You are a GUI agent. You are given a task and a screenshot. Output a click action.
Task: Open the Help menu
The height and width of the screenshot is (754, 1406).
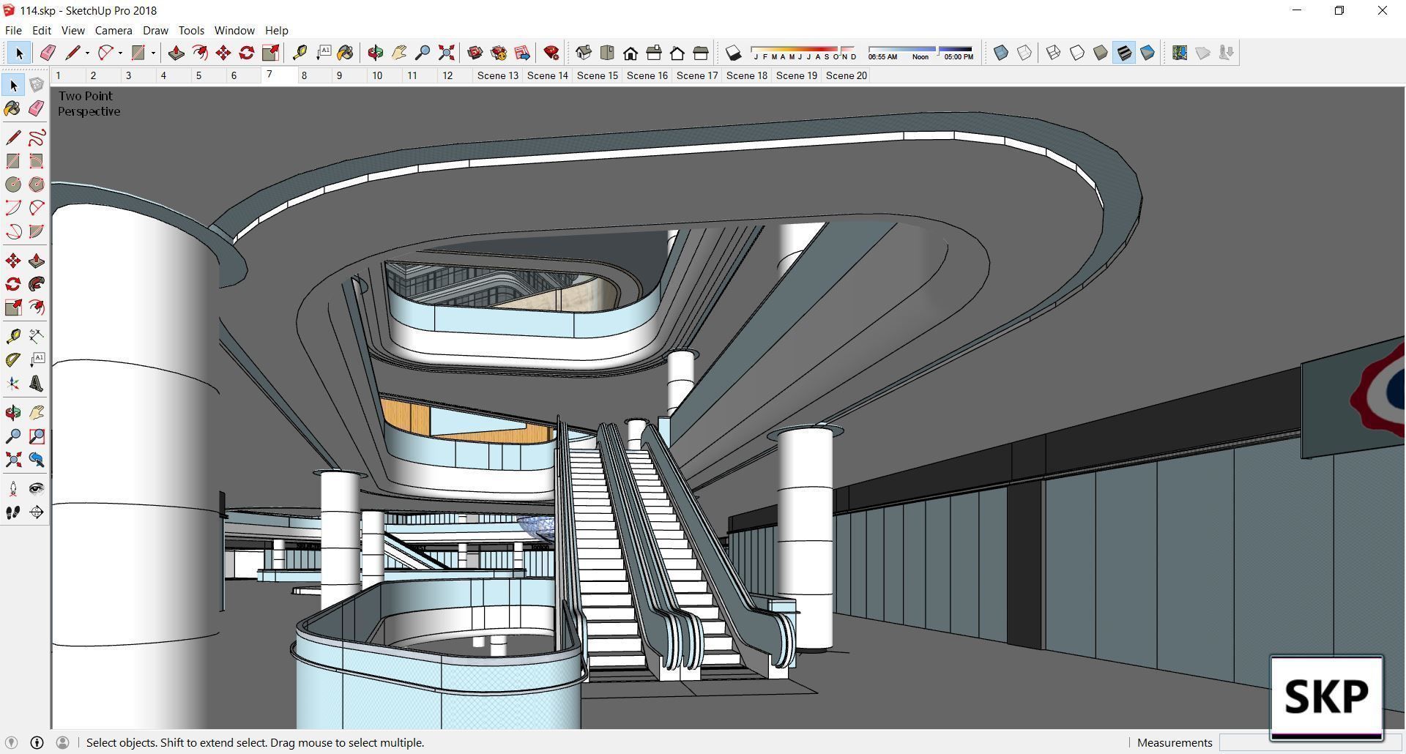tap(276, 30)
